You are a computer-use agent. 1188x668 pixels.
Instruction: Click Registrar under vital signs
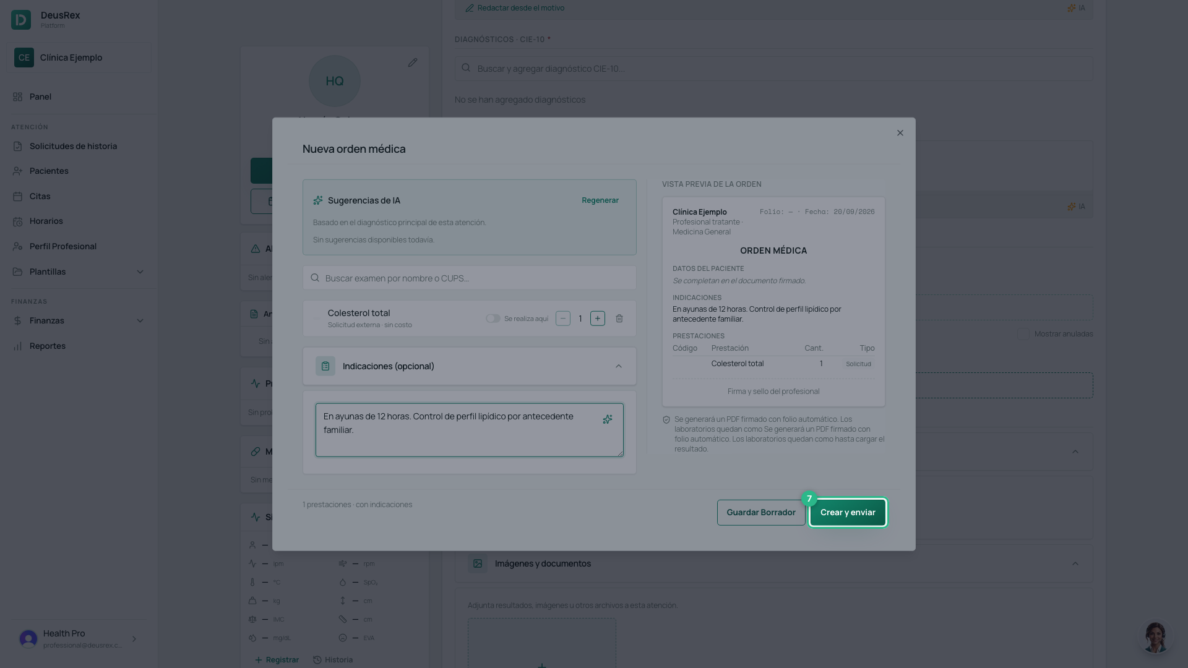(277, 660)
